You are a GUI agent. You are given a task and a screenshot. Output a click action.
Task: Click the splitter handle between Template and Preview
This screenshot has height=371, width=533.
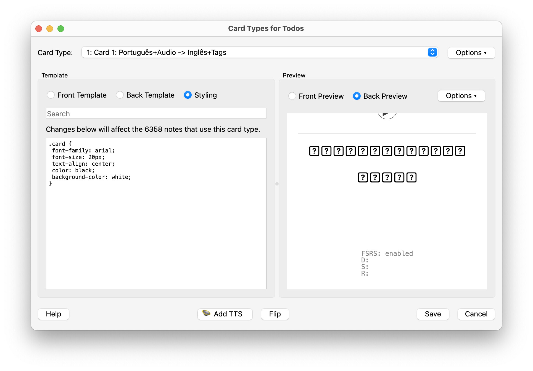tap(277, 184)
